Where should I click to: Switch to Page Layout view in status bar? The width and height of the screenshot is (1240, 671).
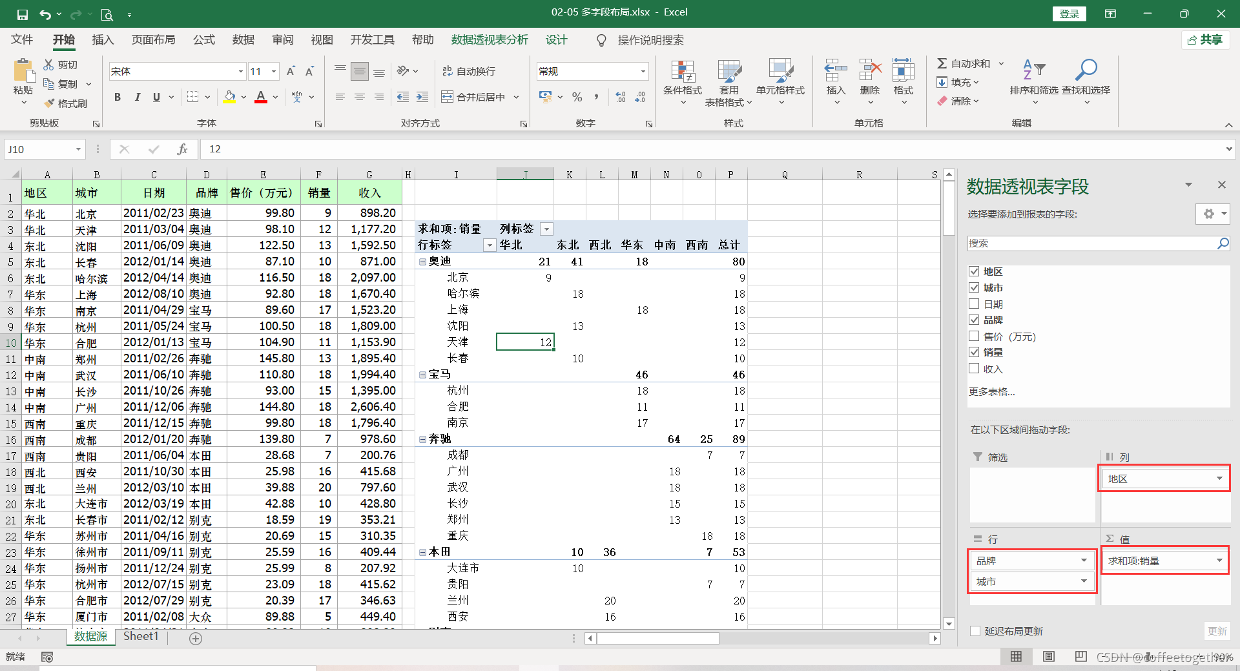pyautogui.click(x=1049, y=657)
